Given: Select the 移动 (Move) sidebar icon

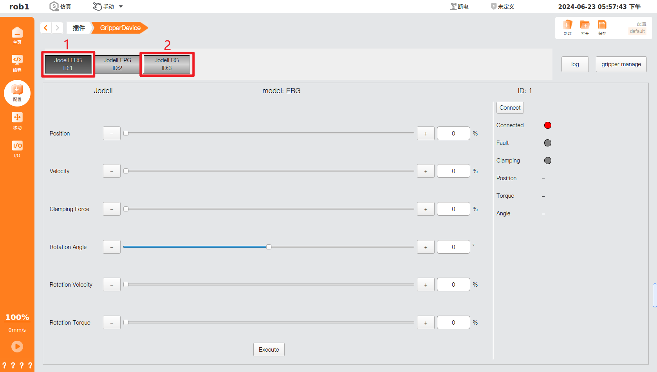Looking at the screenshot, I should click(17, 120).
